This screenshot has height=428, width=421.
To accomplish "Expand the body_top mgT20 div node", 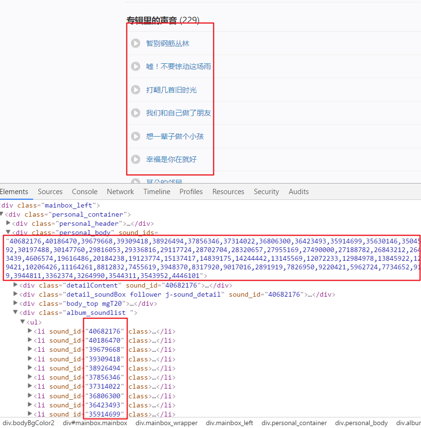I will point(15,303).
